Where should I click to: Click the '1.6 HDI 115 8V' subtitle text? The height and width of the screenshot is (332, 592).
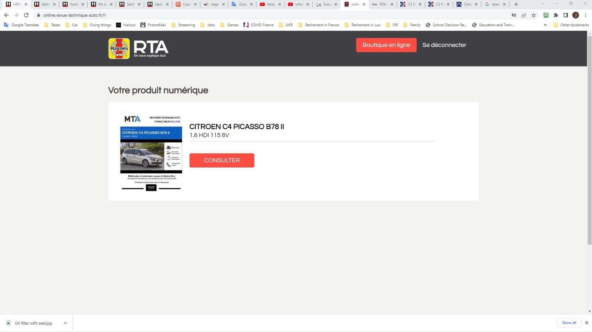click(x=209, y=135)
